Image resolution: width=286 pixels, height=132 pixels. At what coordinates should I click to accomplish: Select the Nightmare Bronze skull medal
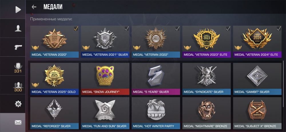coord(206,113)
